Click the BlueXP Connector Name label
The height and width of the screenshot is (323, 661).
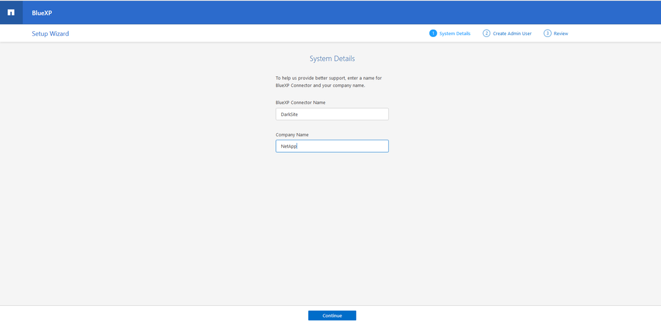tap(300, 103)
